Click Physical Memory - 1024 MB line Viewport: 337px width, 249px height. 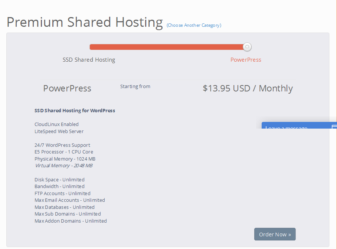[65, 159]
